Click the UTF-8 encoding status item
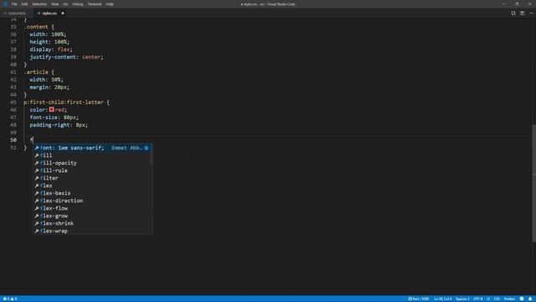The width and height of the screenshot is (536, 302). (478, 299)
